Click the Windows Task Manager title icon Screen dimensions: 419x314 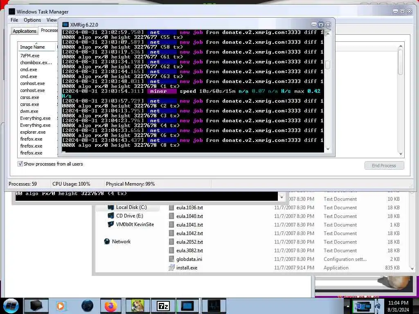(12, 11)
